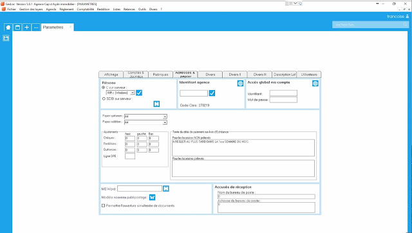Image resolution: width=412 pixels, height=233 pixels.
Task: Expand the Papier reddition dropdown
Action: pyautogui.click(x=165, y=122)
